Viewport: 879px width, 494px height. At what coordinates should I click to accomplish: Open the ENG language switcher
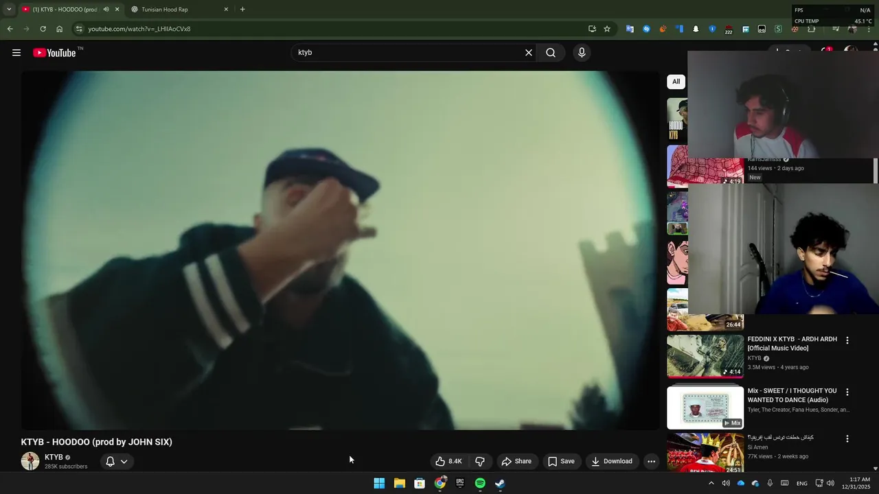pyautogui.click(x=801, y=484)
